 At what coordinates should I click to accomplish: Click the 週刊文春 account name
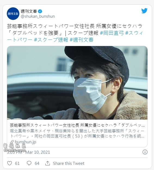click(x=29, y=11)
